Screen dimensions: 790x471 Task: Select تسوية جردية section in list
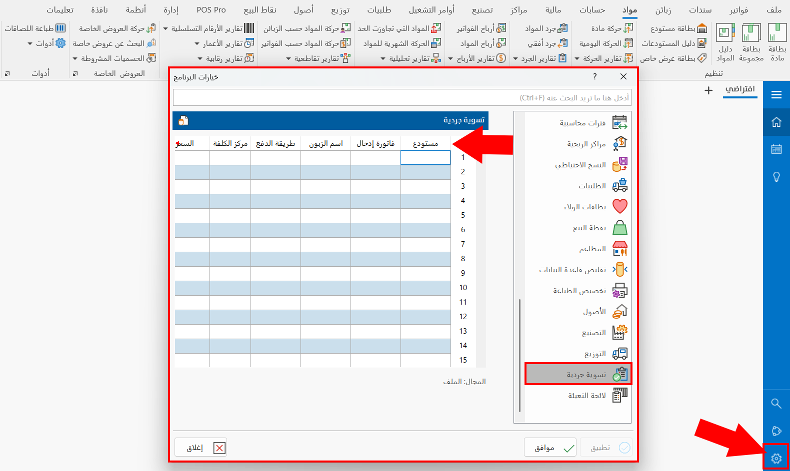[578, 374]
